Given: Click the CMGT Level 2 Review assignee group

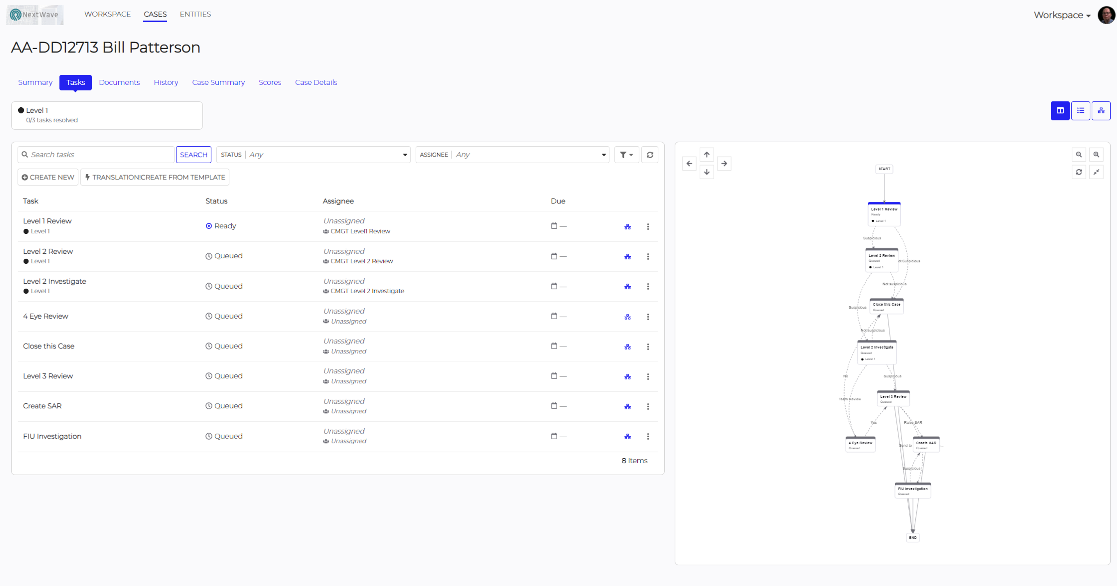Looking at the screenshot, I should point(358,261).
